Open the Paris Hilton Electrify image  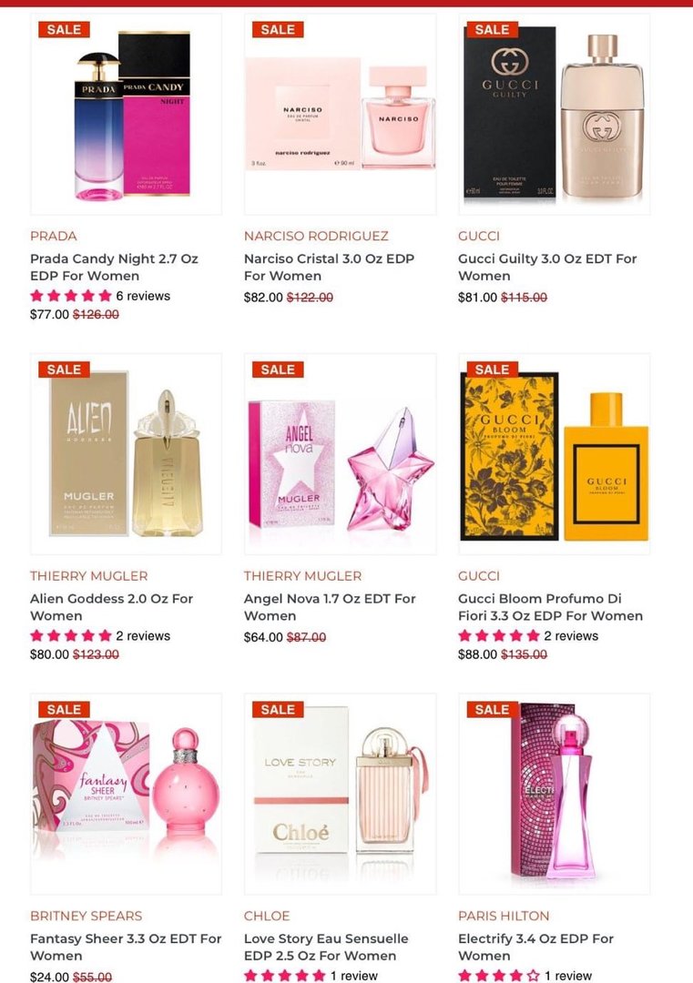(555, 794)
